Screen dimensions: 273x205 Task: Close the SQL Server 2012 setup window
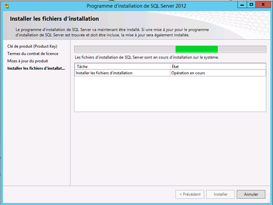263,5
